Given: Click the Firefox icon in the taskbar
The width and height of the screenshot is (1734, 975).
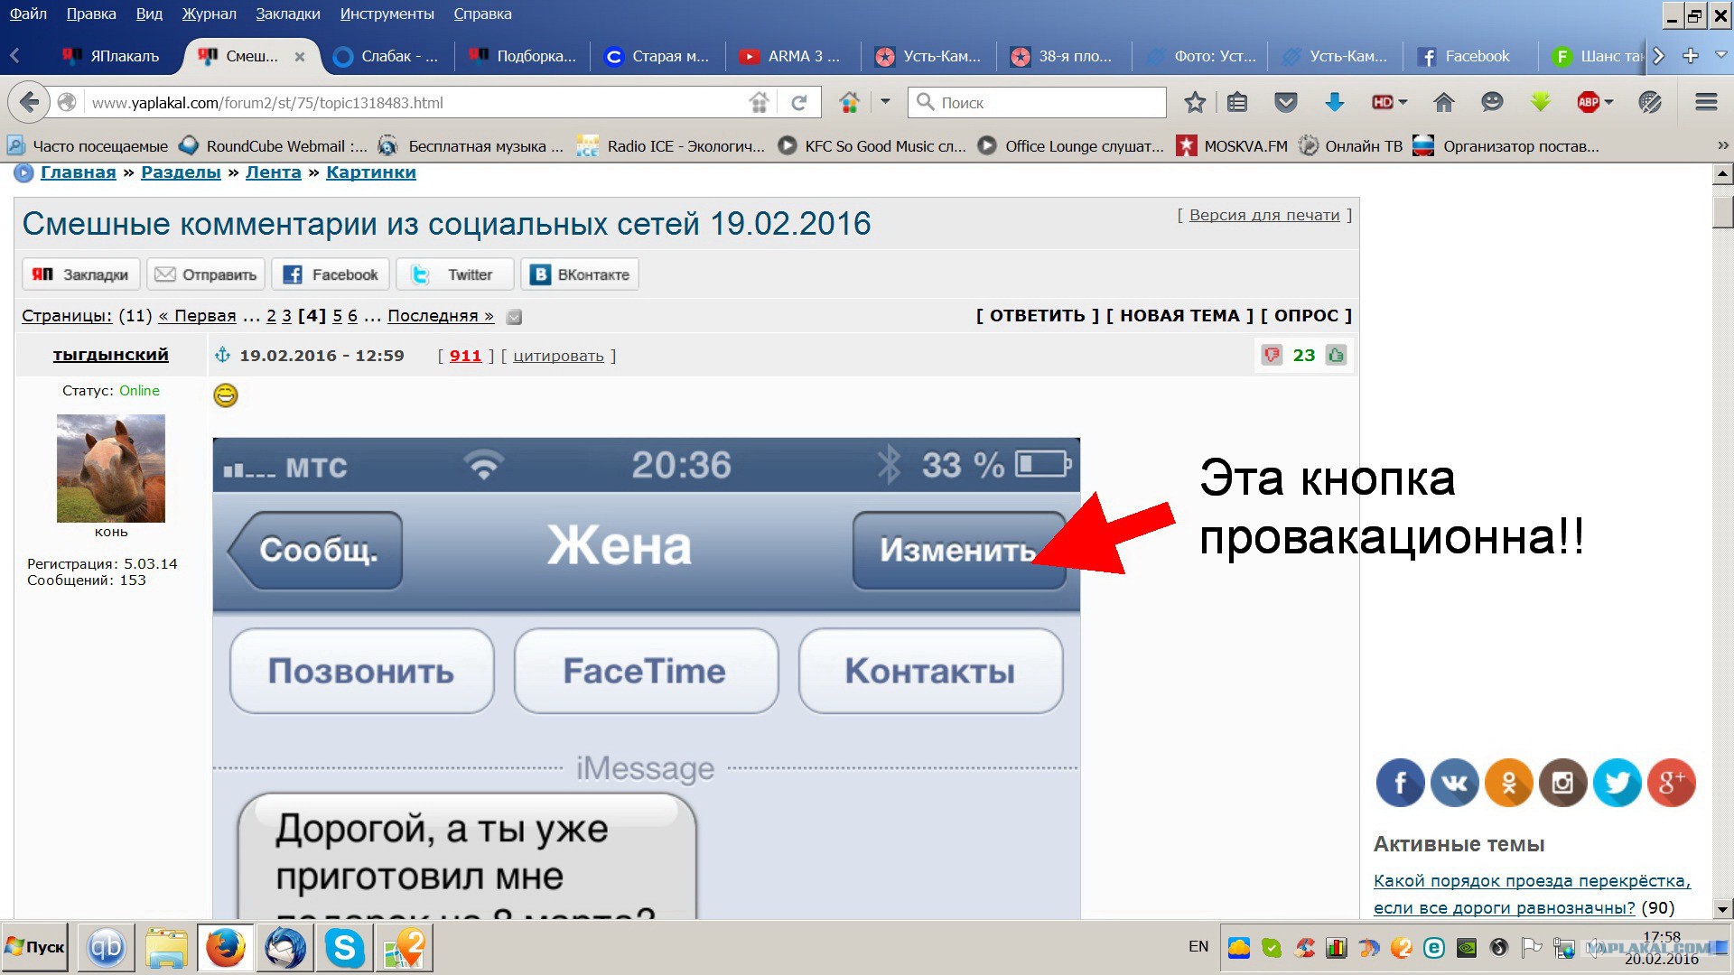Looking at the screenshot, I should 226,948.
